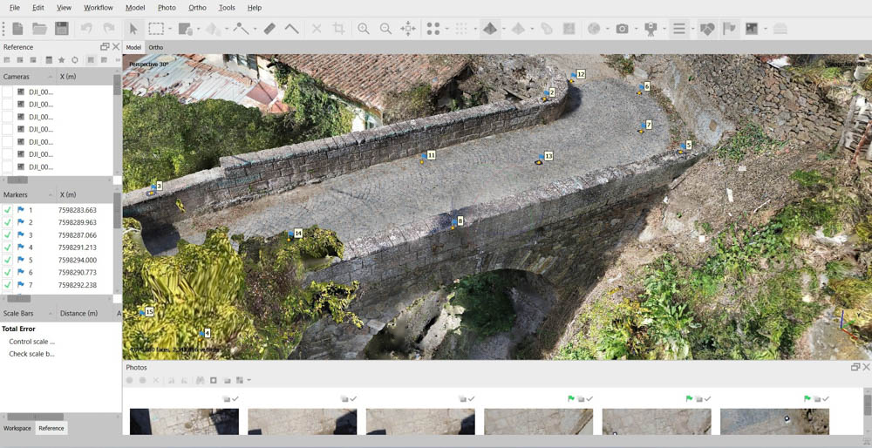Screen dimensions: 872x448
Task: Select marker 8 flag on the bridge wall
Action: tap(456, 221)
